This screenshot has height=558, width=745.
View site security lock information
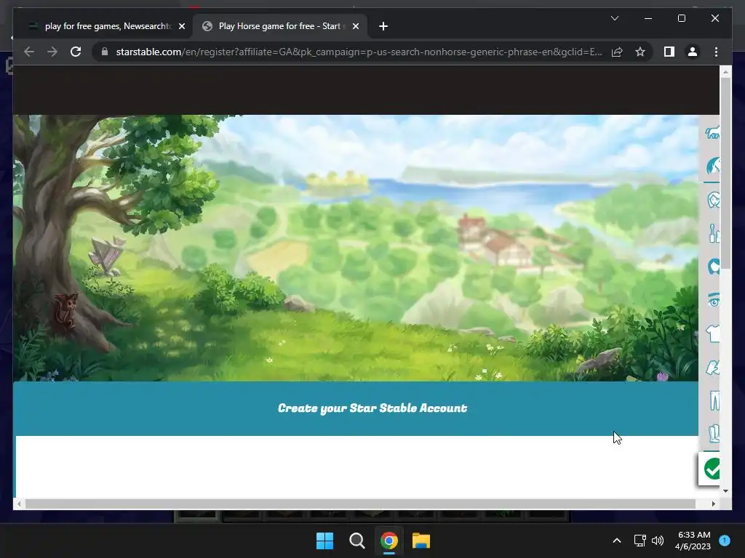click(x=105, y=52)
